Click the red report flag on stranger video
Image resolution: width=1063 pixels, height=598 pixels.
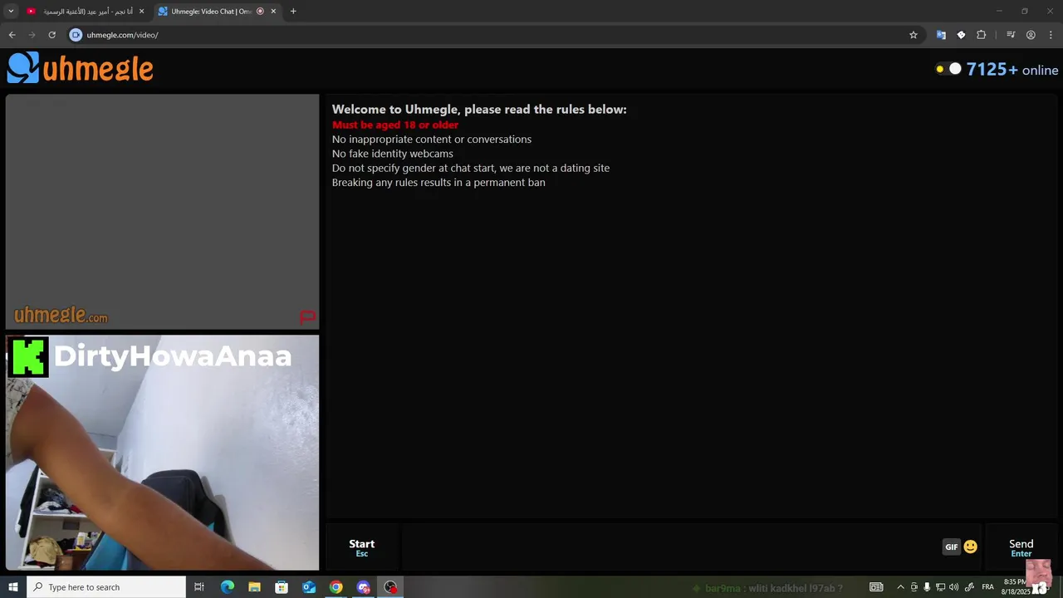307,316
